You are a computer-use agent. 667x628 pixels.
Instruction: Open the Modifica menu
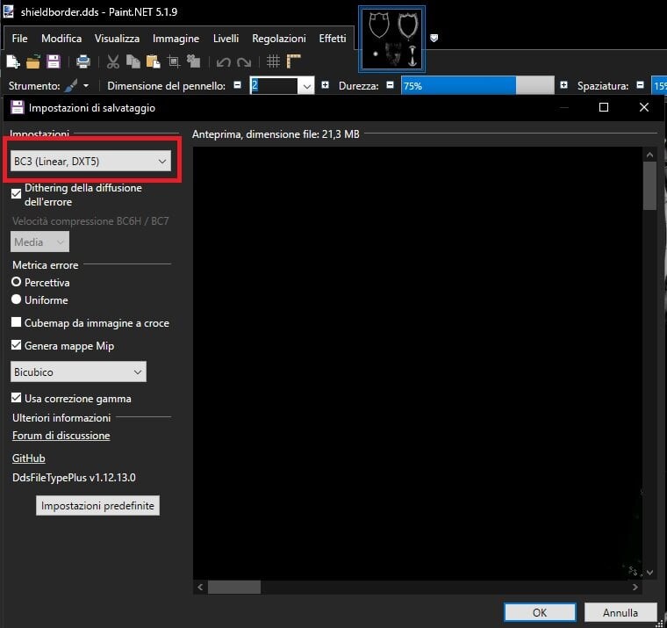click(61, 39)
